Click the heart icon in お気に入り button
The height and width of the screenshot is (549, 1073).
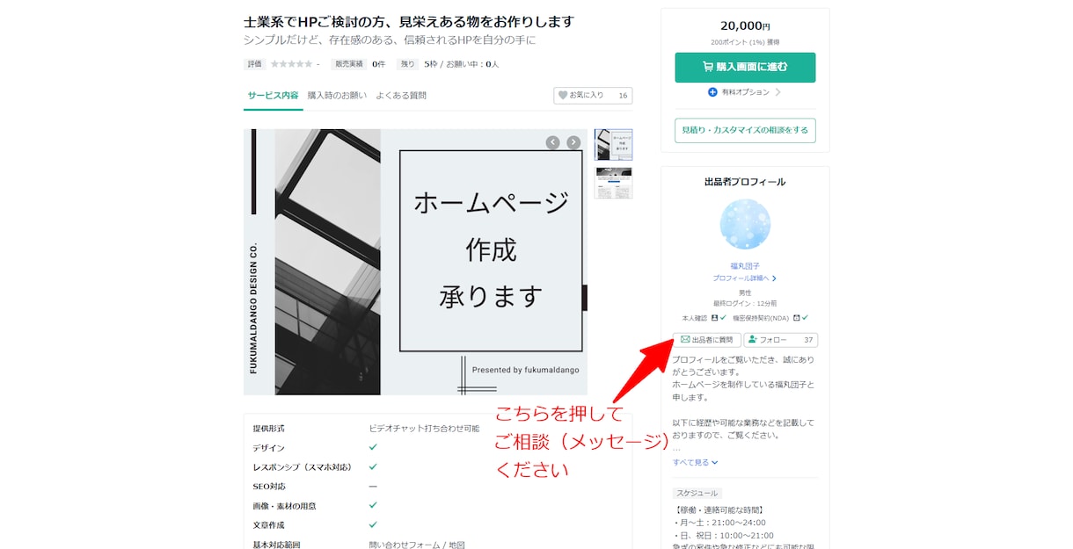click(x=563, y=96)
